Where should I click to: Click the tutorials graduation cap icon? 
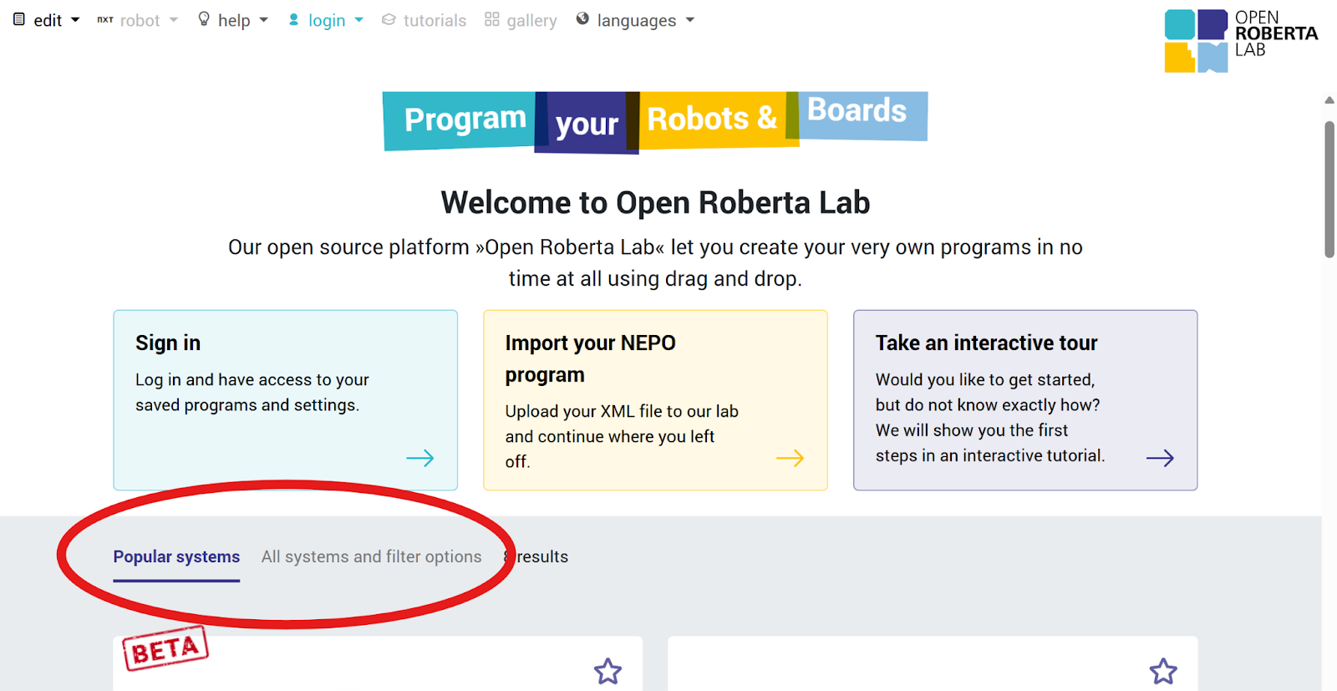(389, 19)
